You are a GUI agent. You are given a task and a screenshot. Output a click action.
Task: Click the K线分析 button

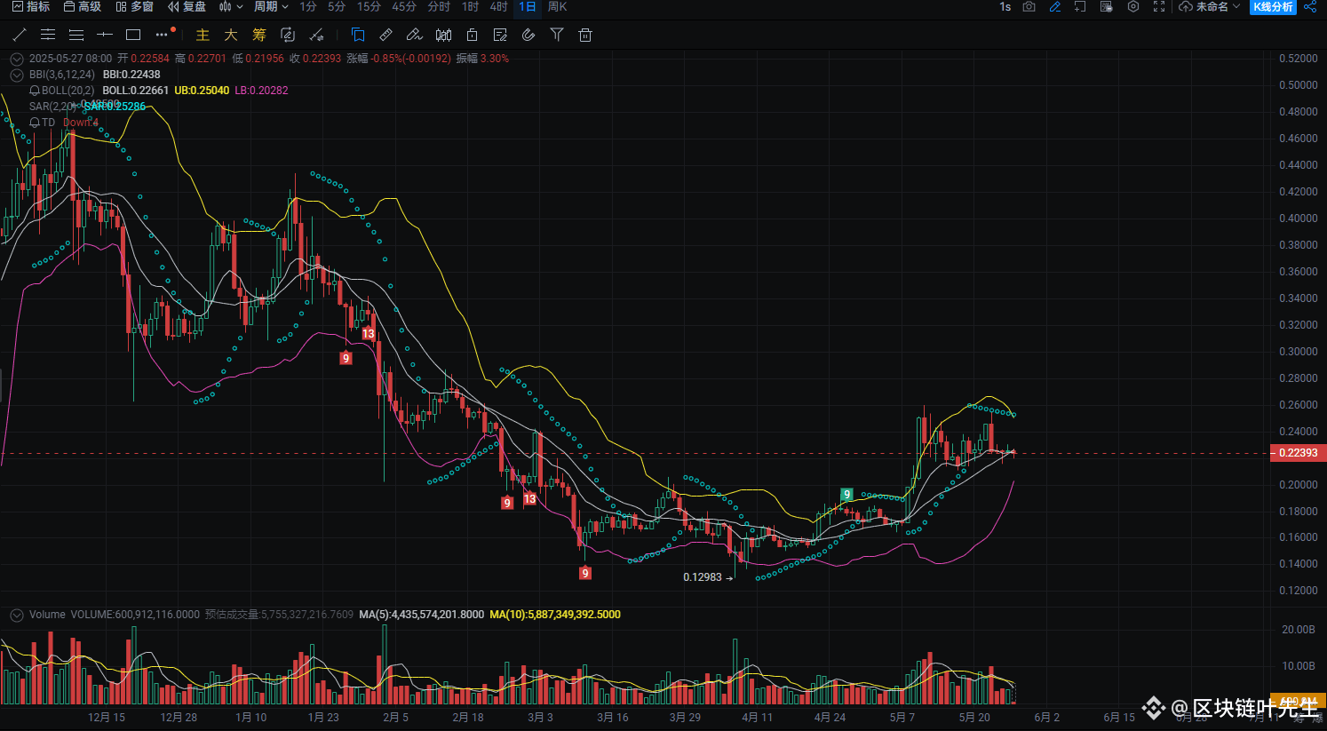click(x=1273, y=7)
